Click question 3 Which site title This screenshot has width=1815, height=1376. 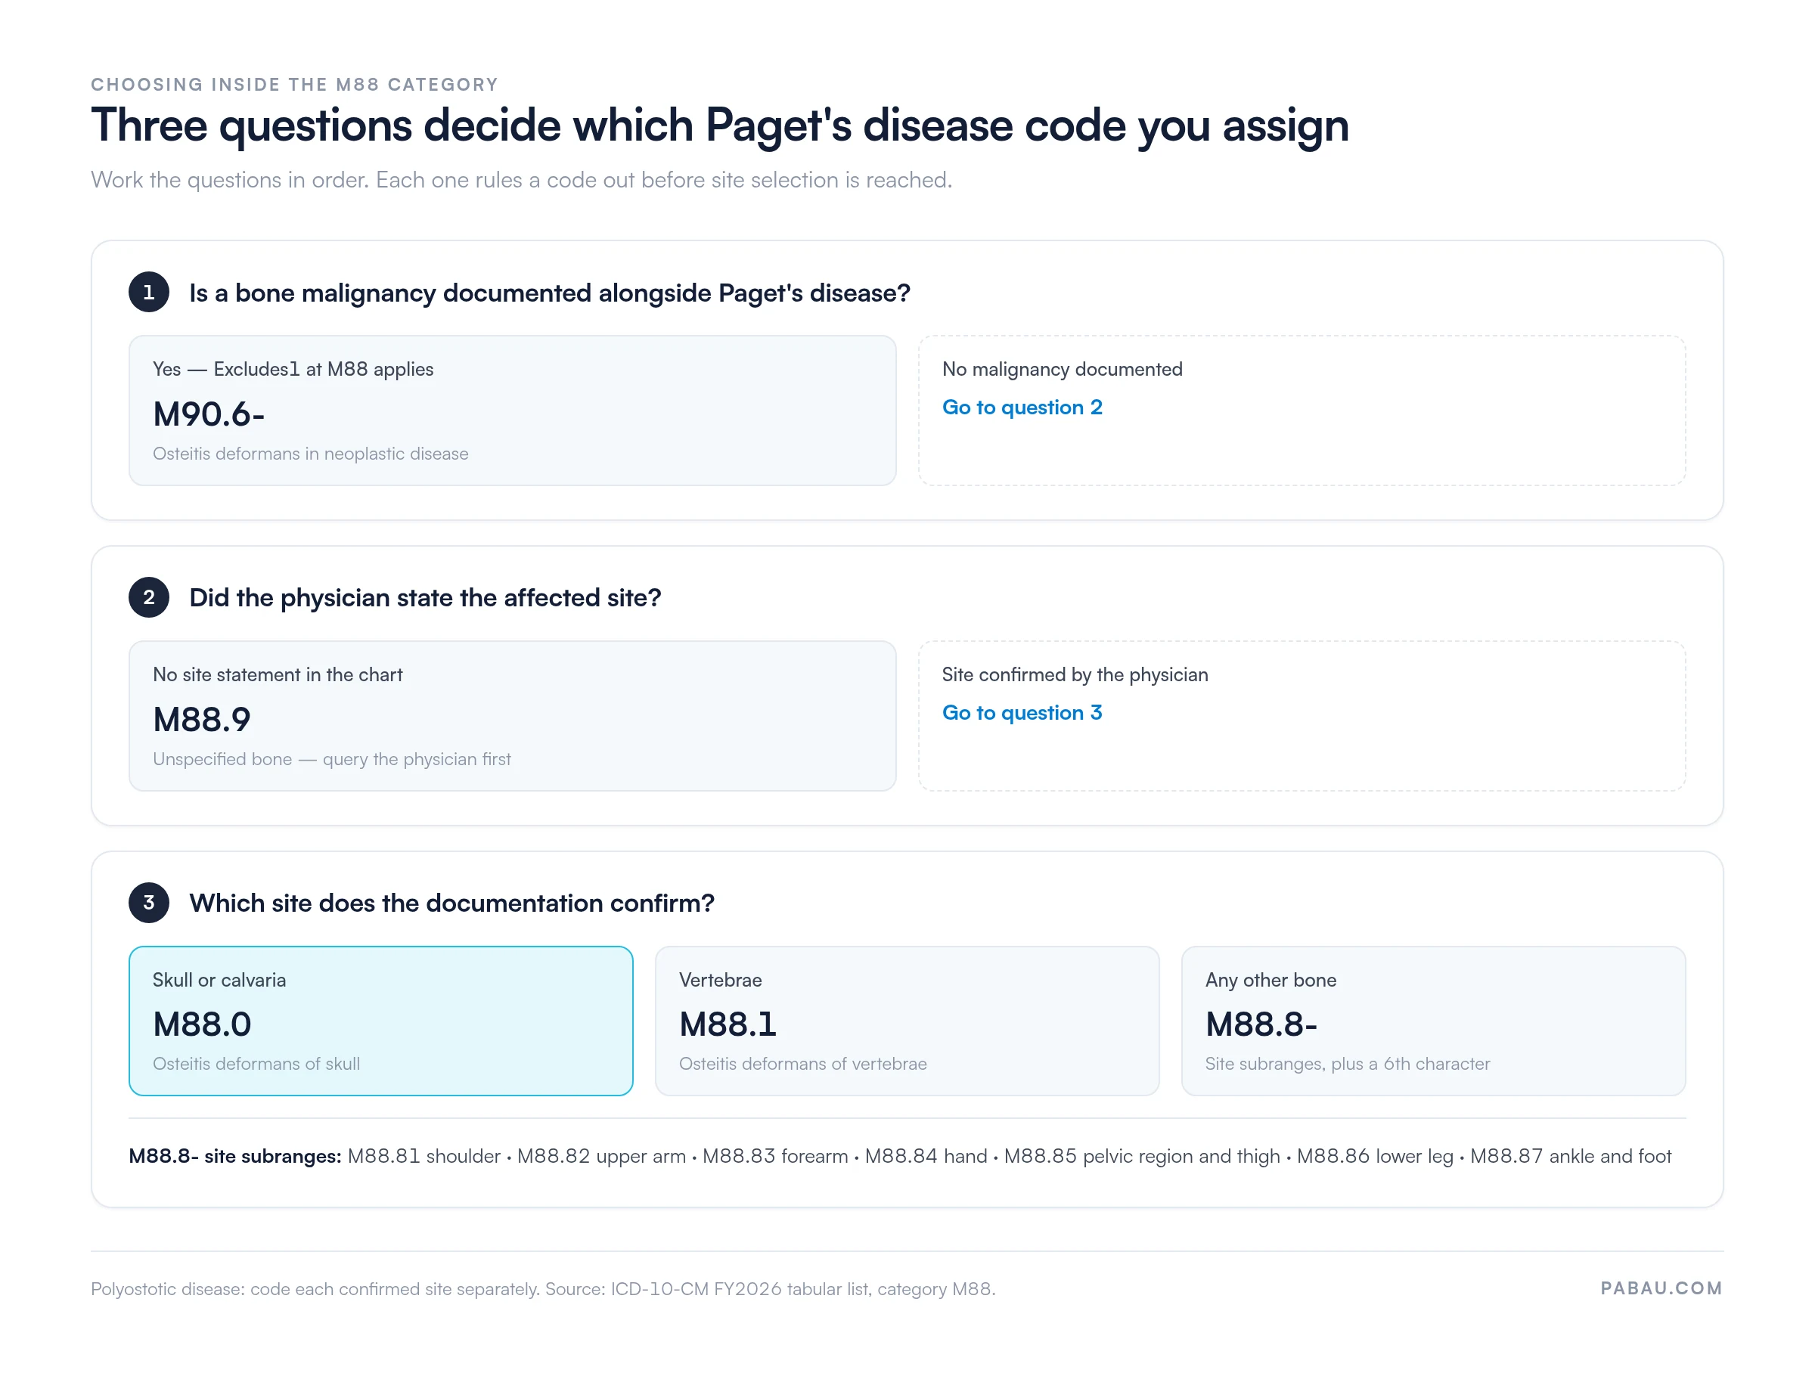452,903
